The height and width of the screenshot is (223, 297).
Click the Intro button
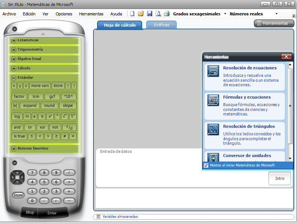pos(280,178)
